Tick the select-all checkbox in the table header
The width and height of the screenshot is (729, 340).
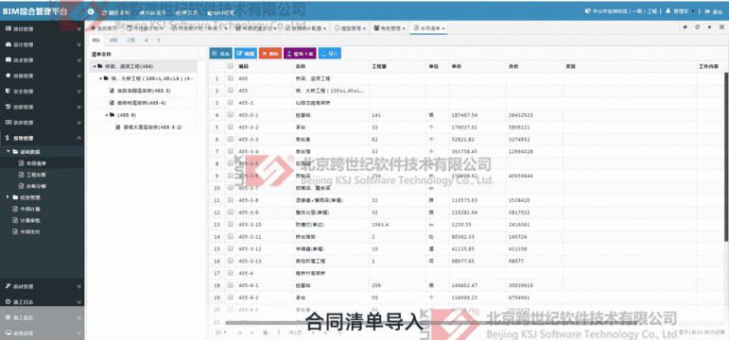(x=230, y=66)
